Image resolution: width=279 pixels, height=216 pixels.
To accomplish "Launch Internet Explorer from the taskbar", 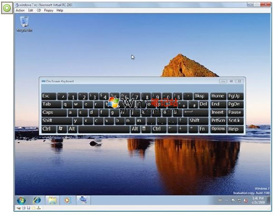I will tap(36, 200).
